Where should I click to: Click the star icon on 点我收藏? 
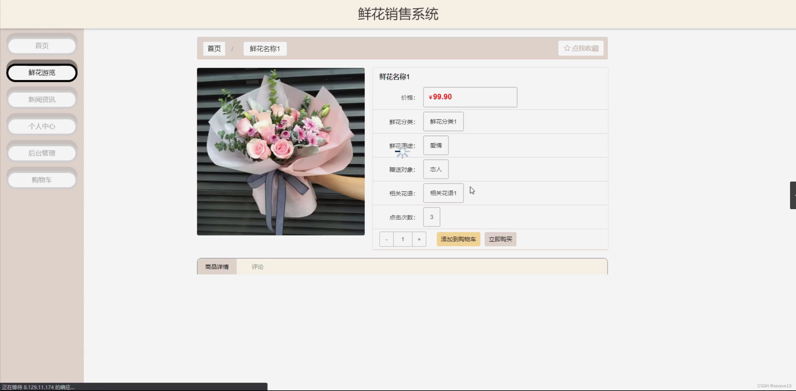point(567,48)
